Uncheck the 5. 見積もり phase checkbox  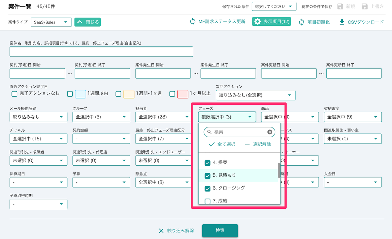[207, 175]
